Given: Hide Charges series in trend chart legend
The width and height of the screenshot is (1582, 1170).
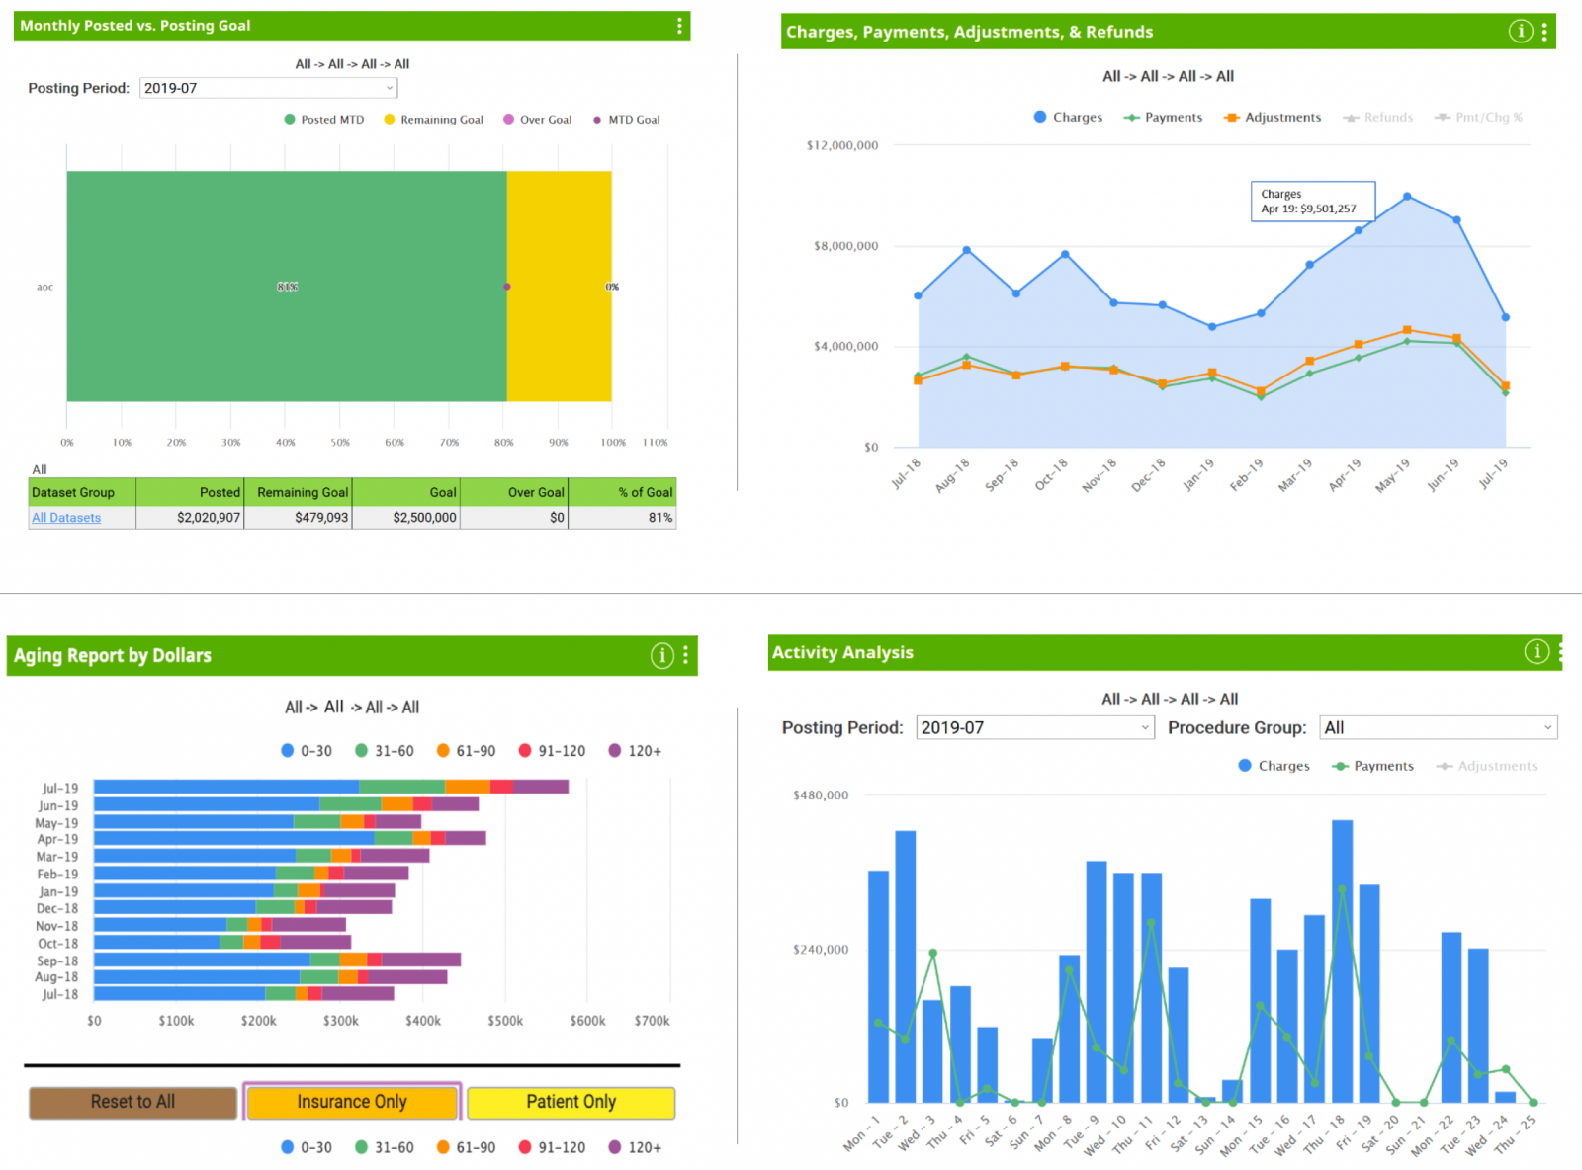Looking at the screenshot, I should pos(1068,117).
